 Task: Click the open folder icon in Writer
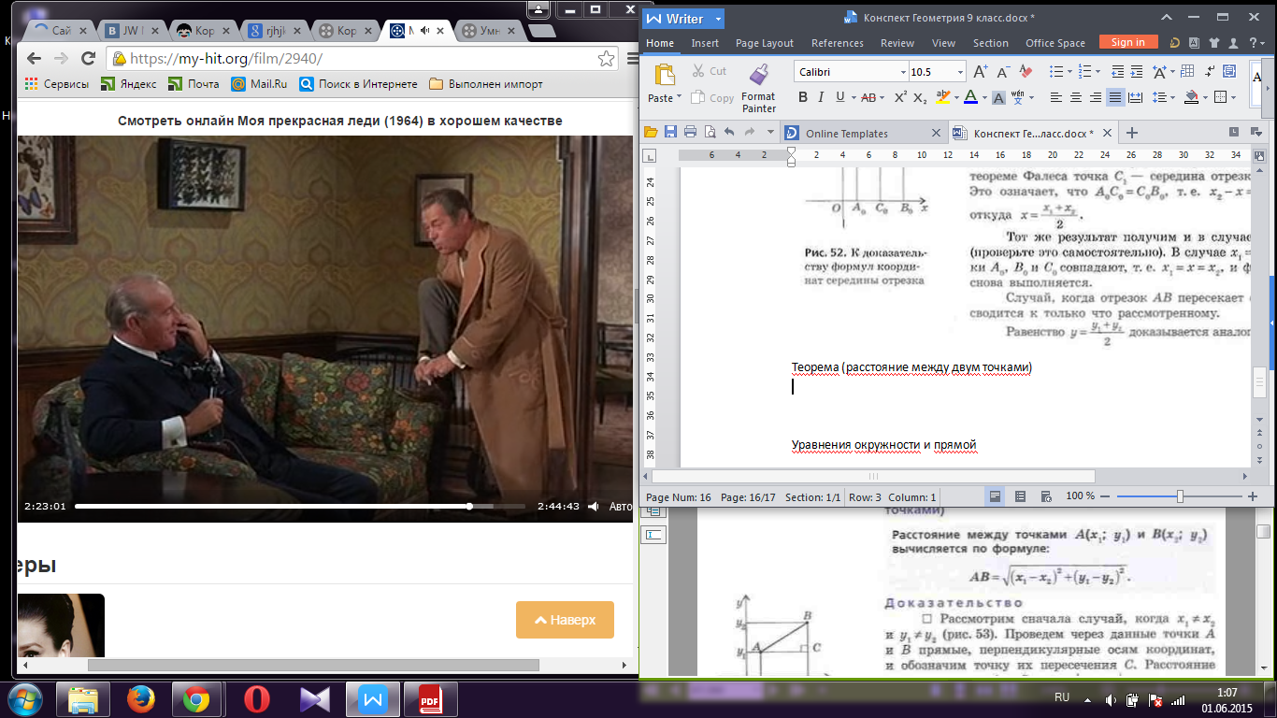coord(652,132)
